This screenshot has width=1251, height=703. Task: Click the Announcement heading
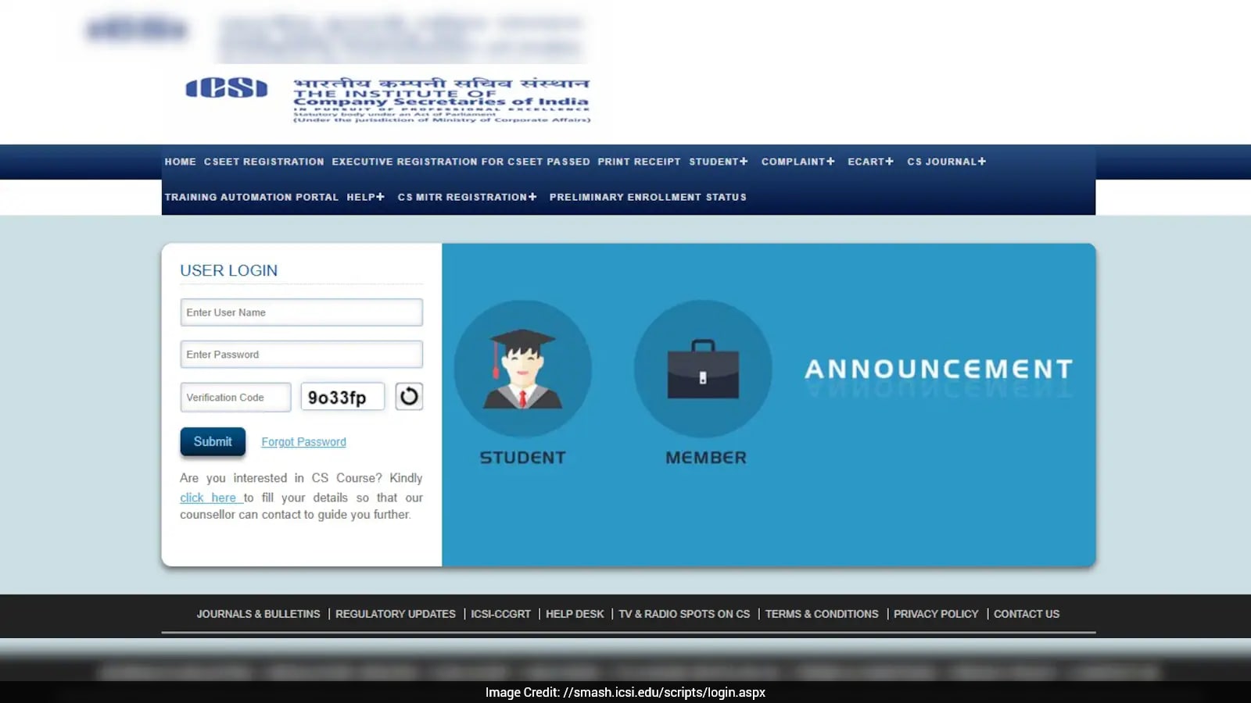[x=938, y=369]
